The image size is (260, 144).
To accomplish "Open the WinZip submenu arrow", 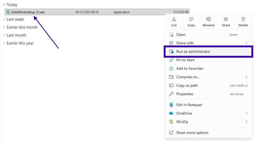I will point(247,122).
